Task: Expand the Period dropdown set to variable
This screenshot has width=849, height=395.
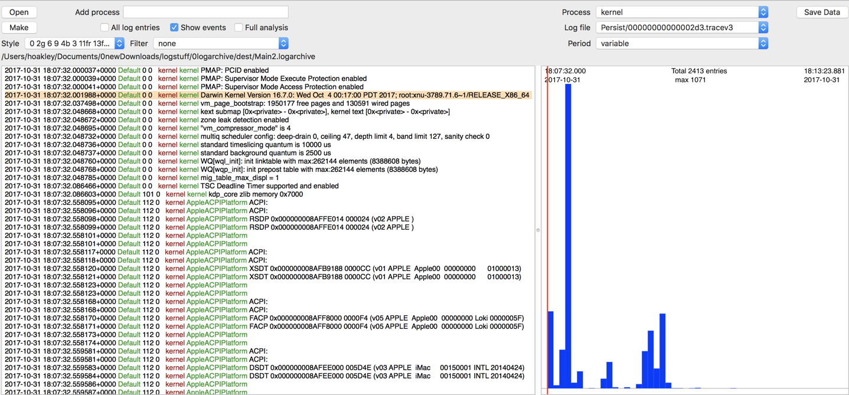Action: point(681,44)
